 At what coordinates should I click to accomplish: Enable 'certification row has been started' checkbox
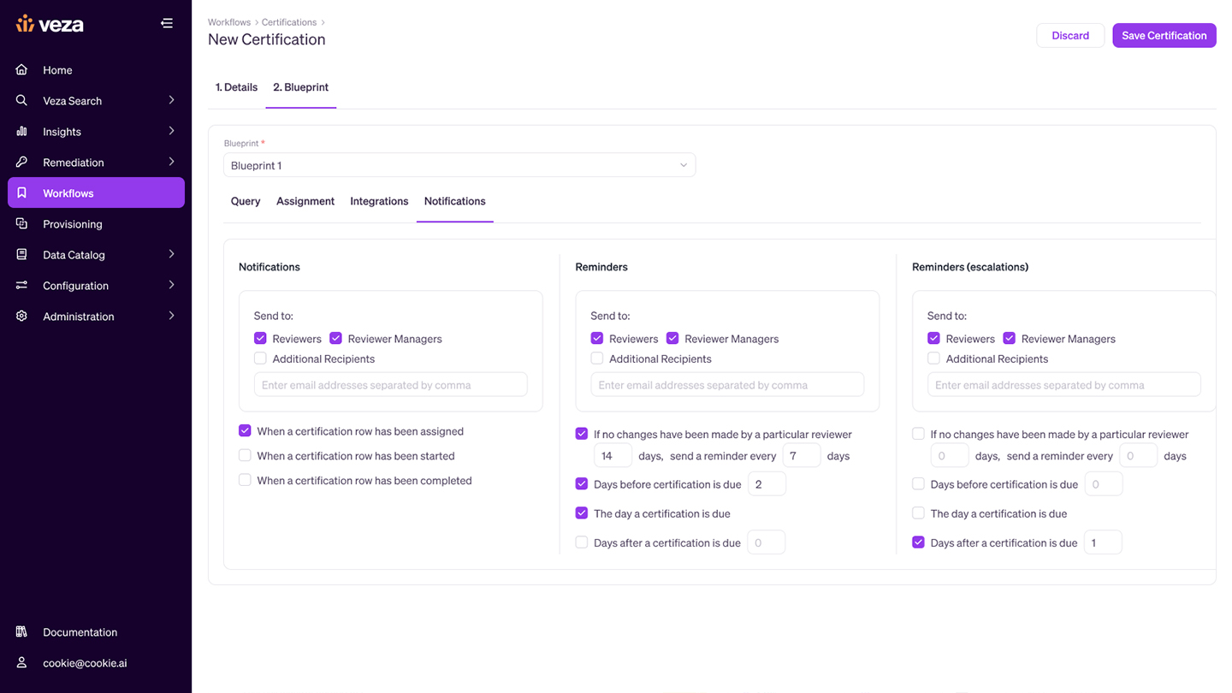pyautogui.click(x=245, y=455)
